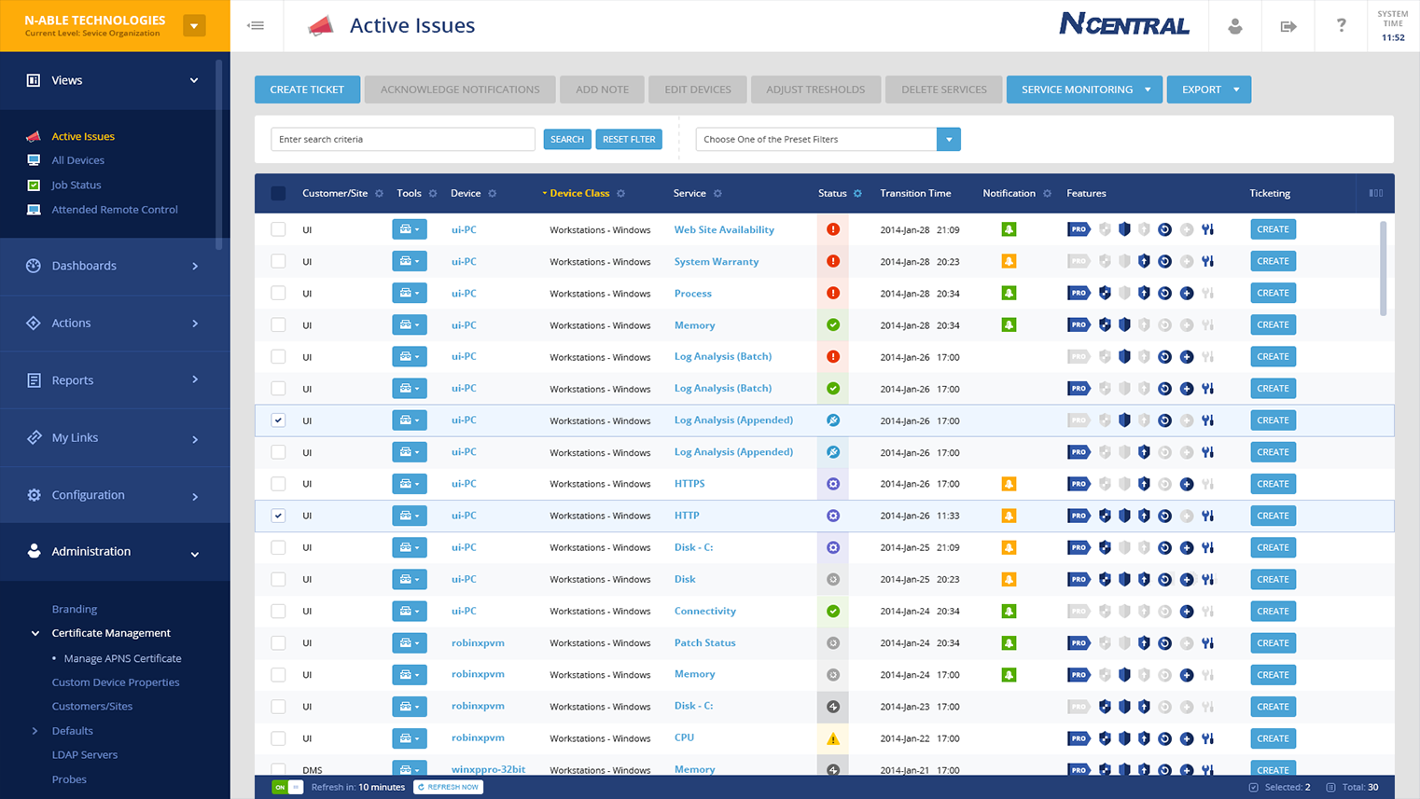Click into the search criteria field

click(x=403, y=139)
